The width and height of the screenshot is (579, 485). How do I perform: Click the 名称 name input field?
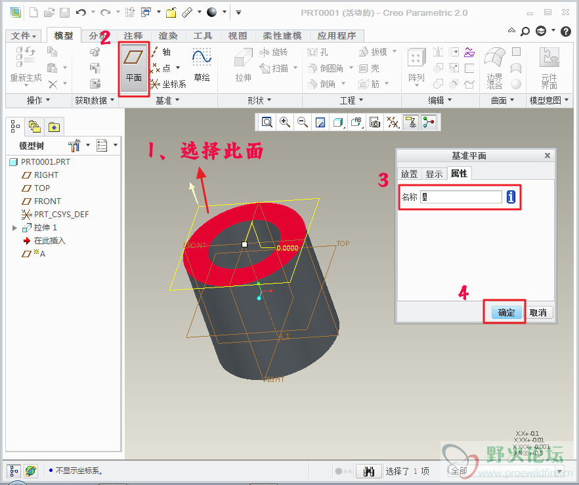tap(461, 197)
